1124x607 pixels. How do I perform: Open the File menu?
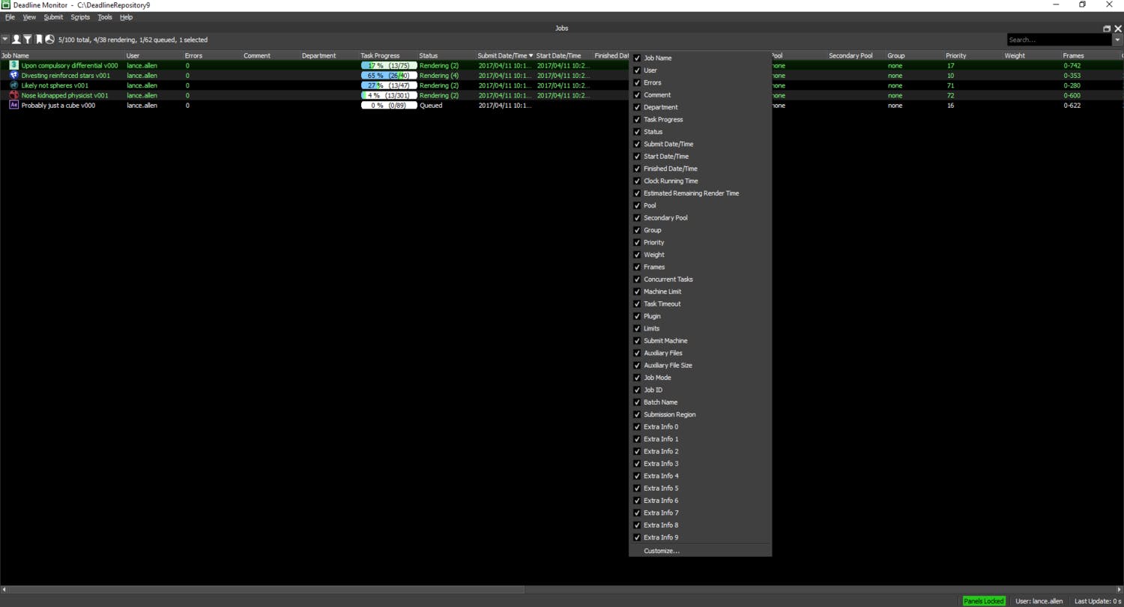(10, 17)
